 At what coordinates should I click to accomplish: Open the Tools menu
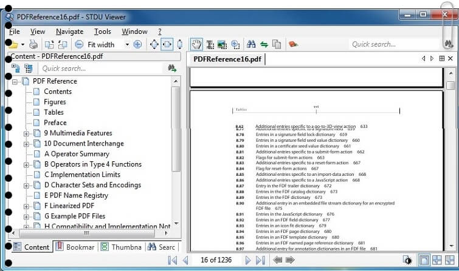(103, 32)
